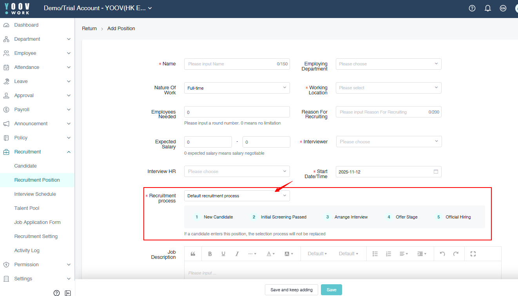Open the help question mark icon in header
Viewport: 518px width, 296px height.
coord(472,8)
